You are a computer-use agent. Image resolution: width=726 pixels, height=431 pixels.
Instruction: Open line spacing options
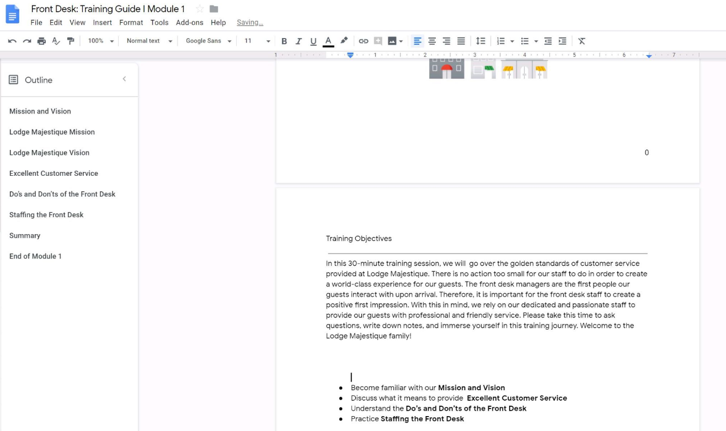pos(481,41)
